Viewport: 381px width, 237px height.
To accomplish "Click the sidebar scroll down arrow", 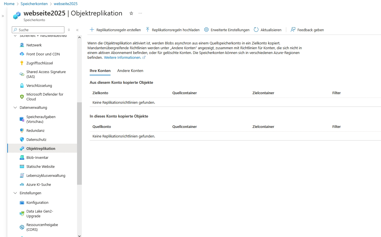I will click(x=79, y=236).
